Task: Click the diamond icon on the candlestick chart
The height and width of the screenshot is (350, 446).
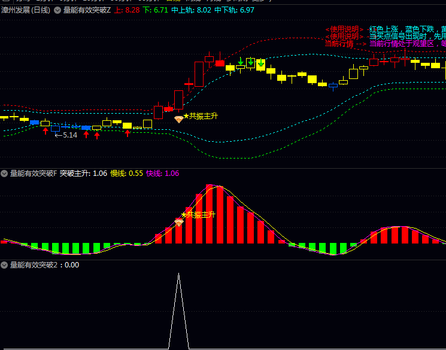Action: 178,119
